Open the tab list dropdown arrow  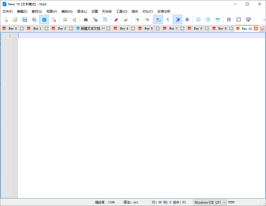pos(262,29)
